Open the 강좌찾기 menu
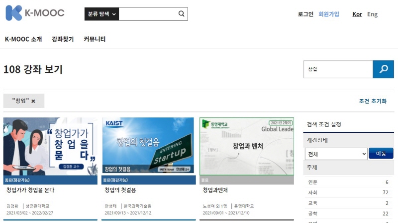 (63, 39)
